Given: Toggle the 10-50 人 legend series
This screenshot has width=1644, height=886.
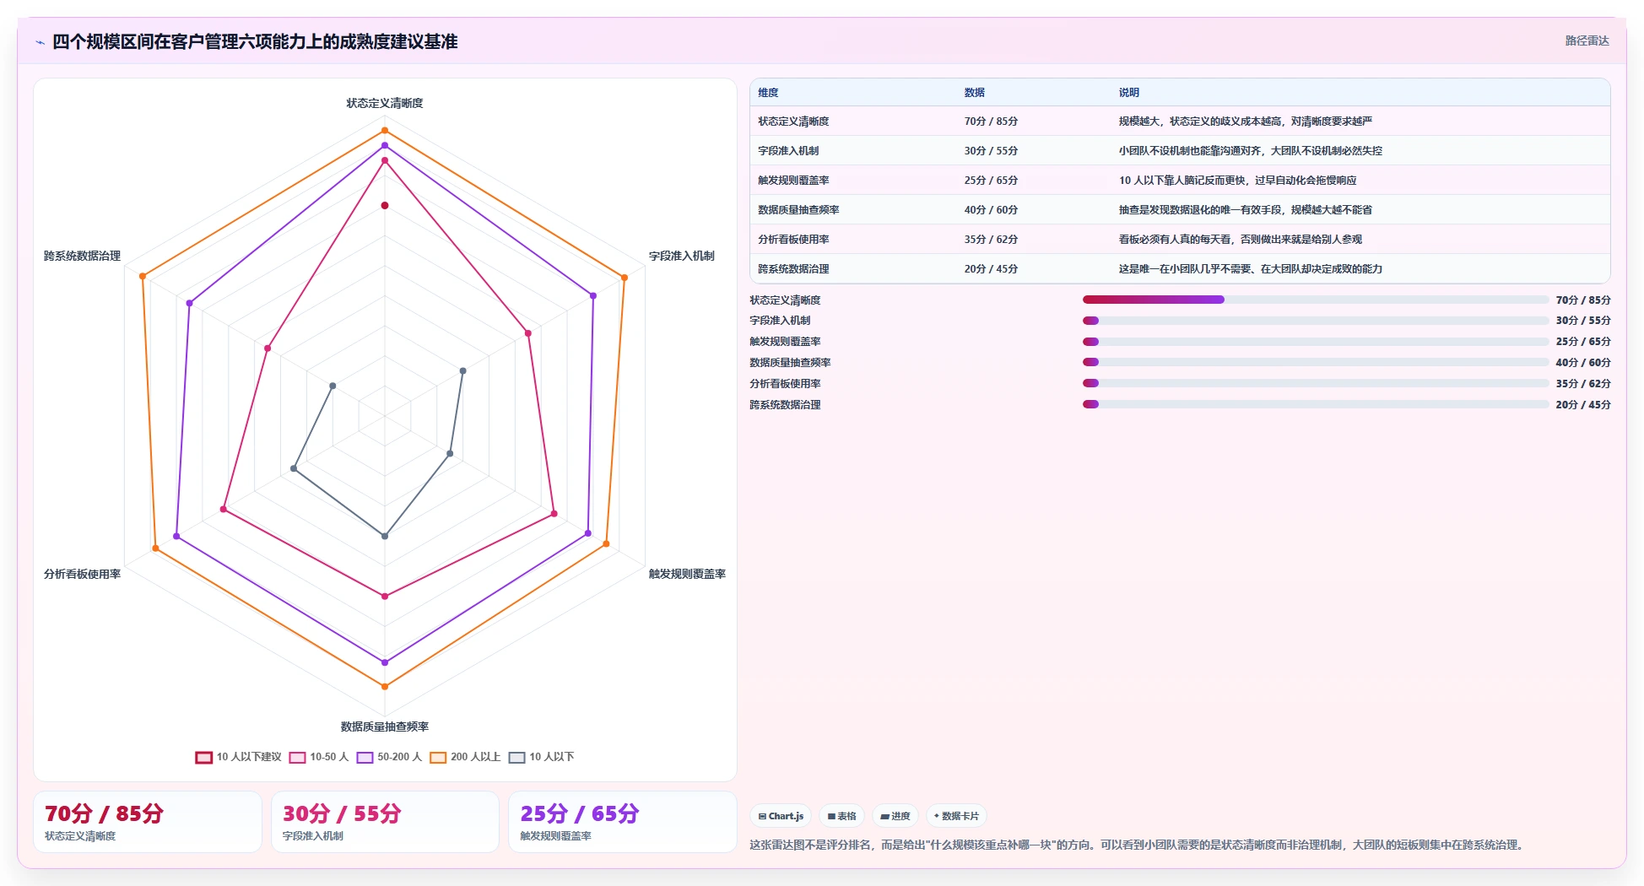Looking at the screenshot, I should 319,757.
